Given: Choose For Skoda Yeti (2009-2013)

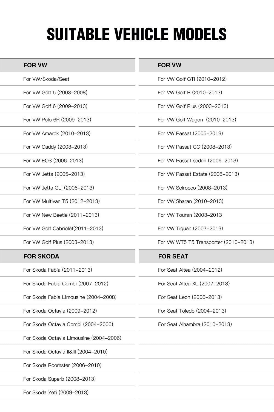Looking at the screenshot, I should click(x=56, y=392).
